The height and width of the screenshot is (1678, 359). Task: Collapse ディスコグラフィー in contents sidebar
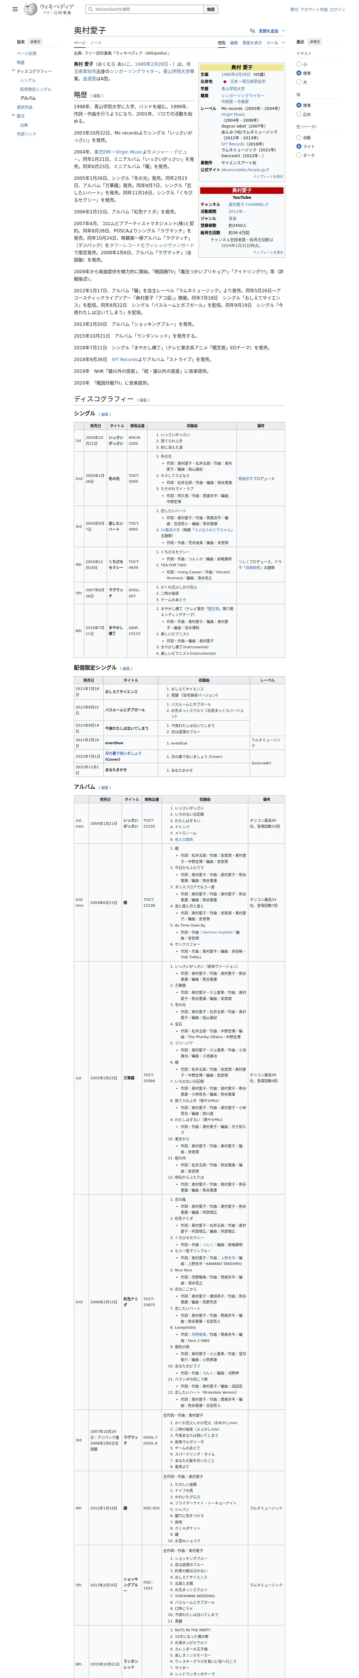[x=13, y=71]
